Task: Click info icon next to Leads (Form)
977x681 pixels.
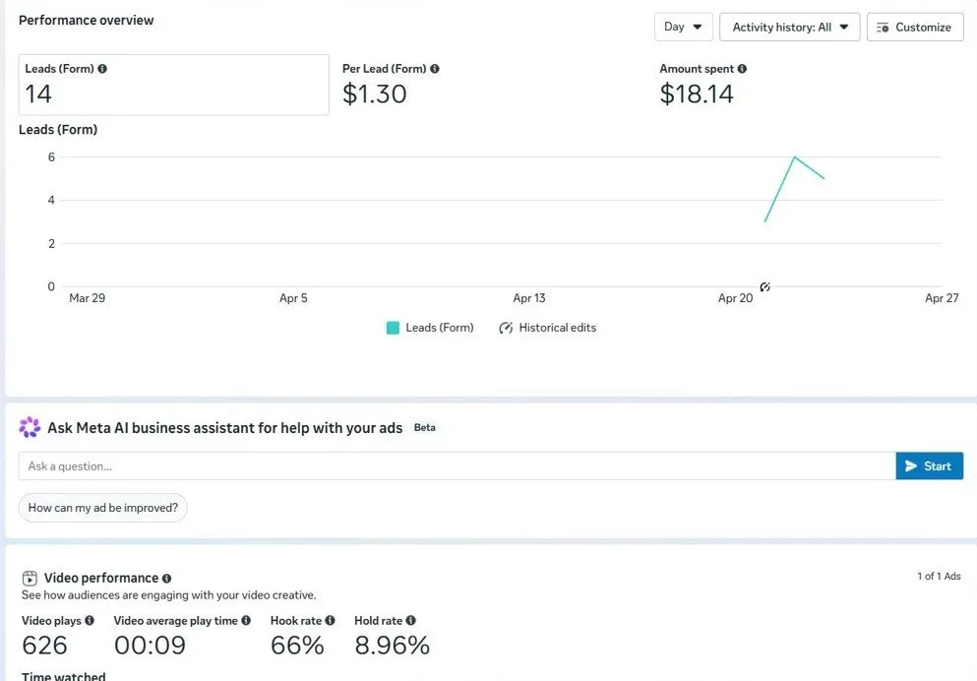Action: [x=102, y=69]
